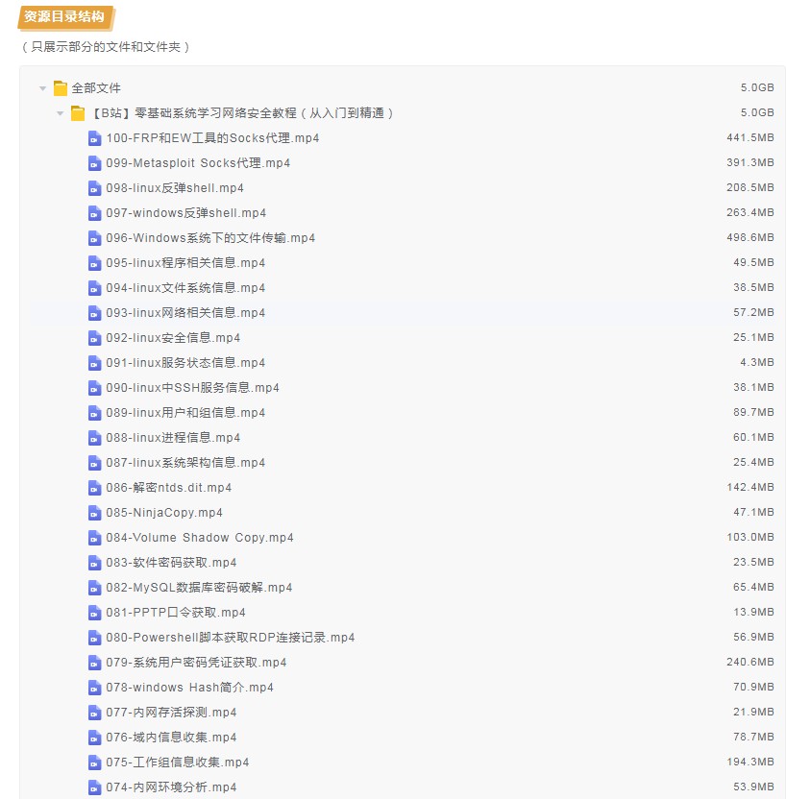Select file 086-解密ntds.dit.mp4
Viewport: 786px width, 799px height.
click(169, 488)
